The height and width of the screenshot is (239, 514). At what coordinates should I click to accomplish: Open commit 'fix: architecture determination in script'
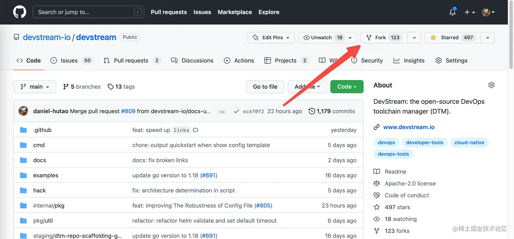(x=184, y=191)
